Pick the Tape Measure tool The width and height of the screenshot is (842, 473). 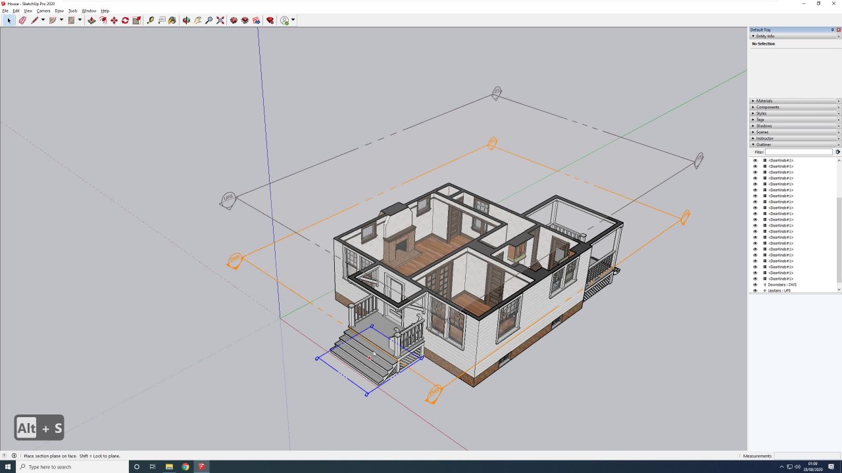pos(151,20)
